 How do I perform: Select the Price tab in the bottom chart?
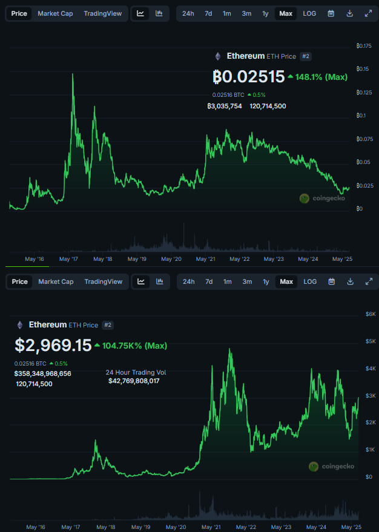tap(20, 281)
